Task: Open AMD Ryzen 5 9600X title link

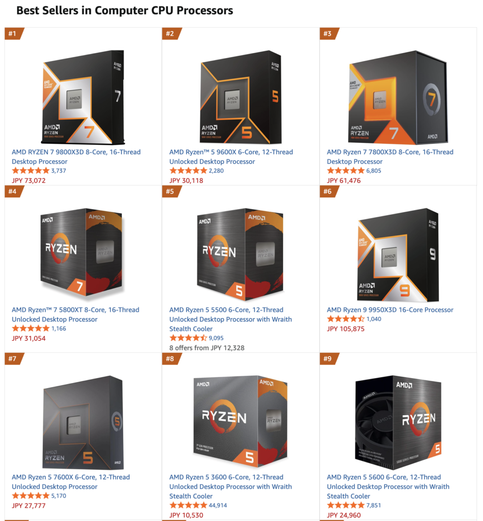Action: (x=231, y=157)
